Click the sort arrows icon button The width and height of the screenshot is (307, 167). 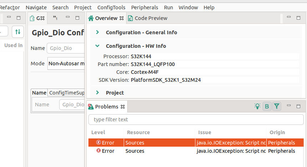point(17,32)
